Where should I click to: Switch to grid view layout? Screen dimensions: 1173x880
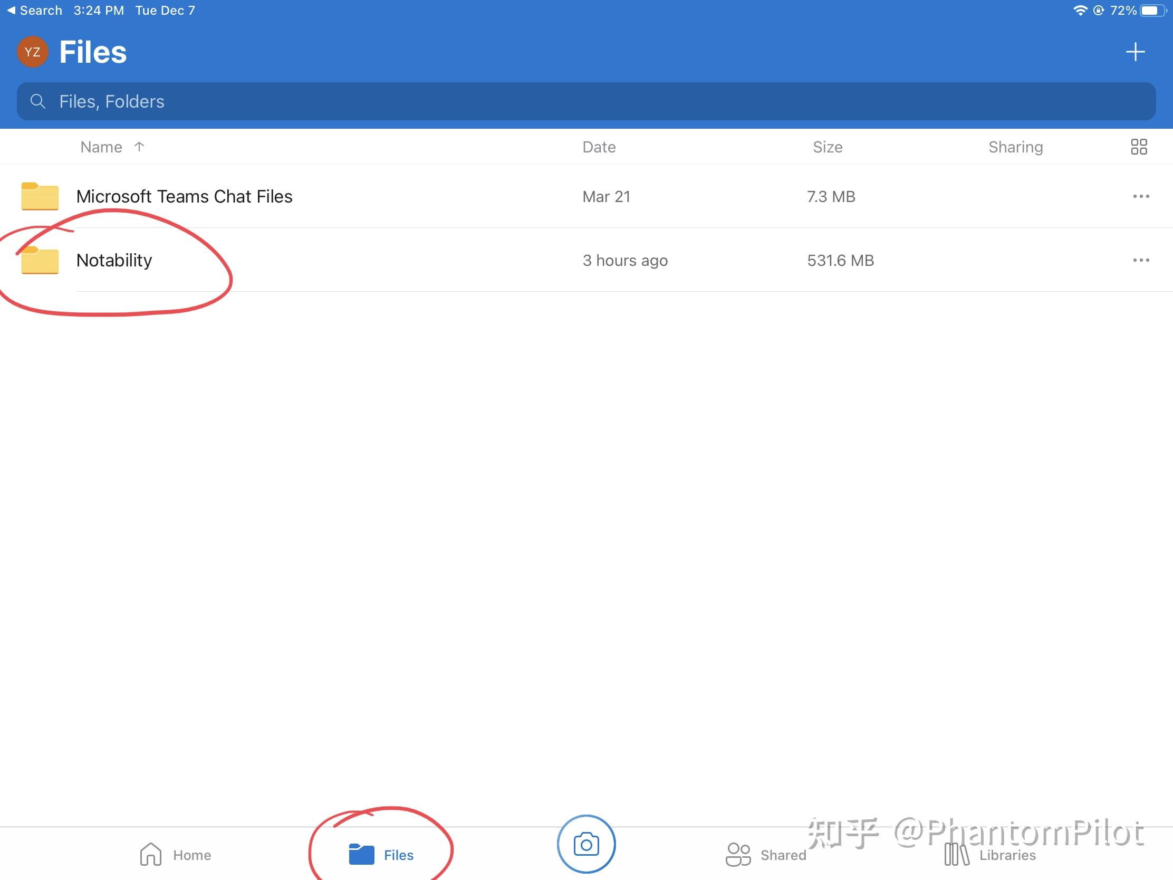coord(1139,146)
